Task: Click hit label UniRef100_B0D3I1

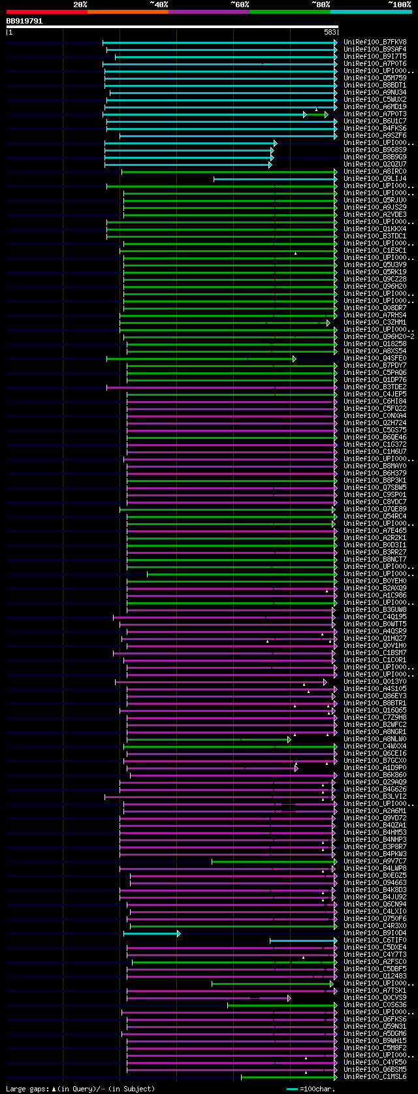Action: 375,545
